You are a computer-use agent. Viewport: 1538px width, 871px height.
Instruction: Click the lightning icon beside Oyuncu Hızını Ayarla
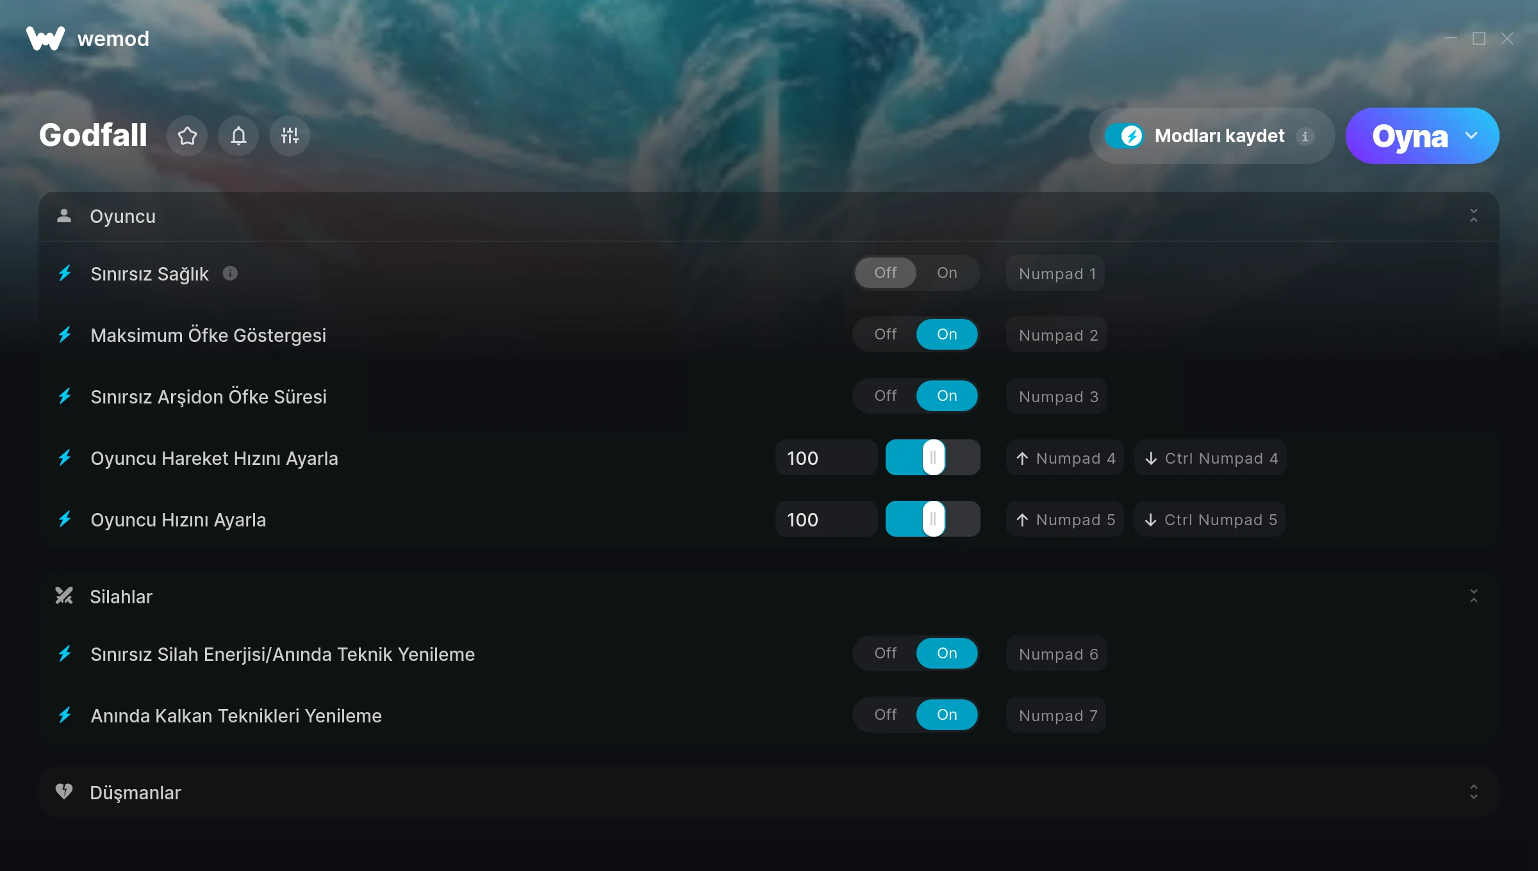65,519
